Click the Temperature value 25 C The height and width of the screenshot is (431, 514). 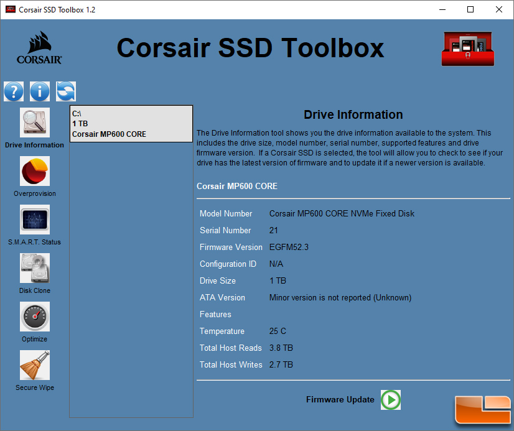(278, 331)
